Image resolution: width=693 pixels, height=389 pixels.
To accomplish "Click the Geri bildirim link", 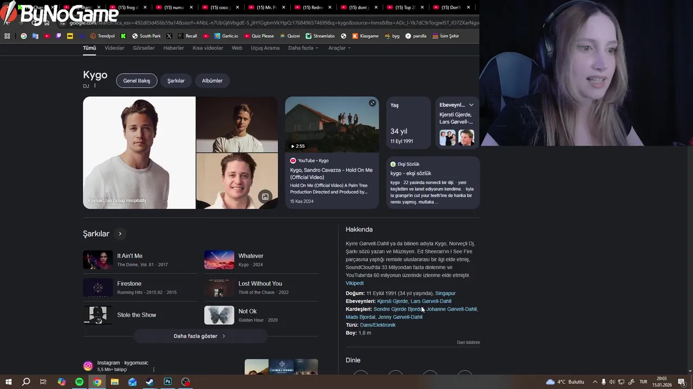I will point(468,343).
